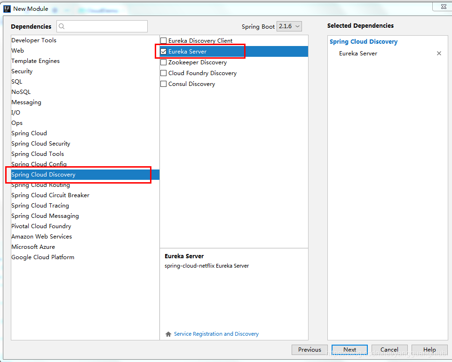Viewport: 452px width, 362px height.
Task: Select highlighted Spring Cloud Discovery category
Action: coord(85,175)
